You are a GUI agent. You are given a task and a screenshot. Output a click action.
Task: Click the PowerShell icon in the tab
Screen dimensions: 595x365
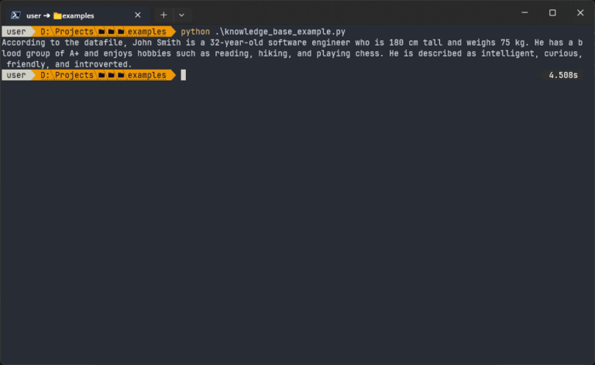[15, 15]
